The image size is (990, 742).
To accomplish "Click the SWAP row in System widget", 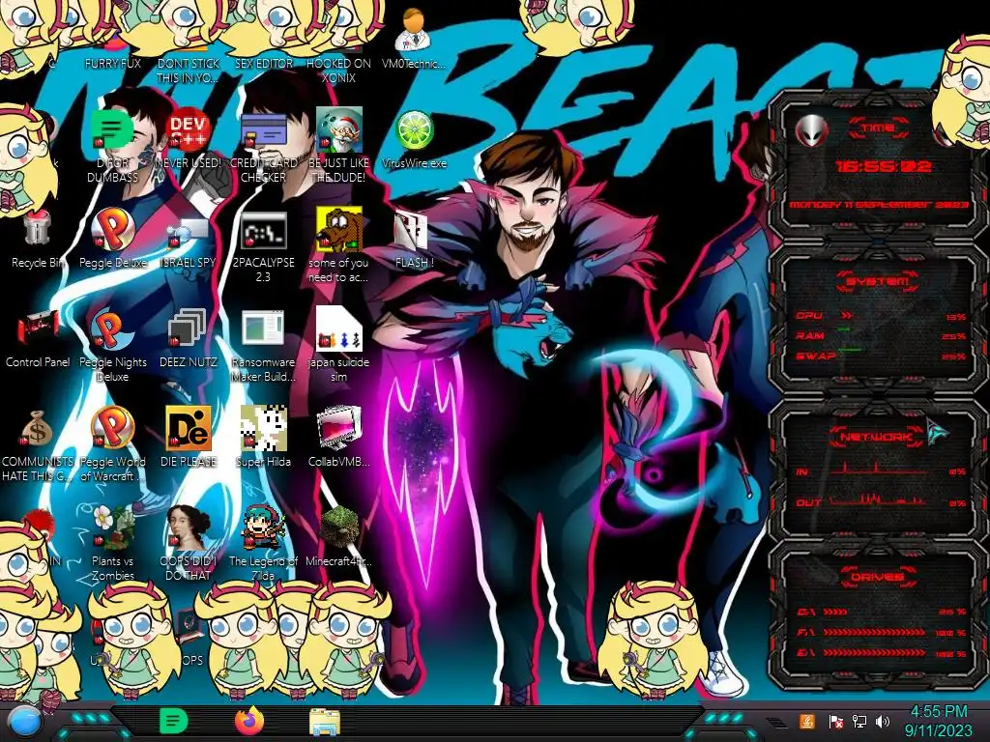I will click(x=880, y=356).
